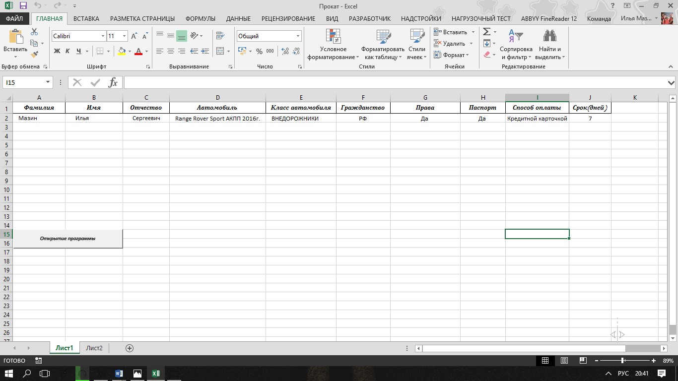Click the horizontal scrollbar thumb

coord(523,348)
